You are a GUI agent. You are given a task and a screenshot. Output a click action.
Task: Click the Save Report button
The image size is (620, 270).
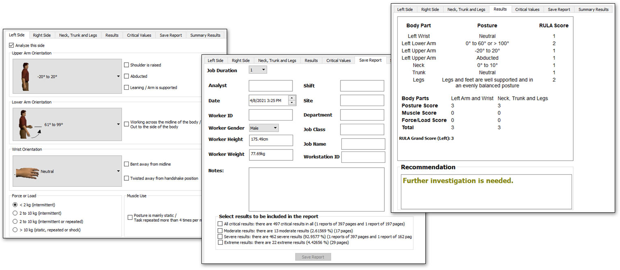click(313, 257)
